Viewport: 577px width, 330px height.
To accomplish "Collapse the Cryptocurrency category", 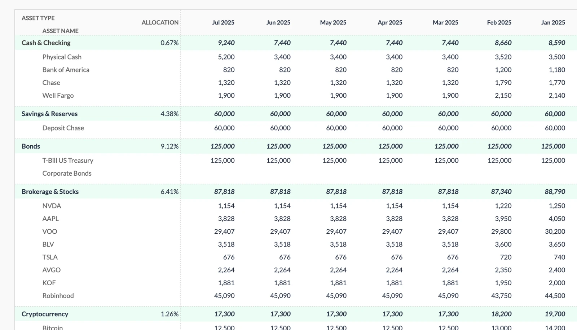I will point(44,314).
